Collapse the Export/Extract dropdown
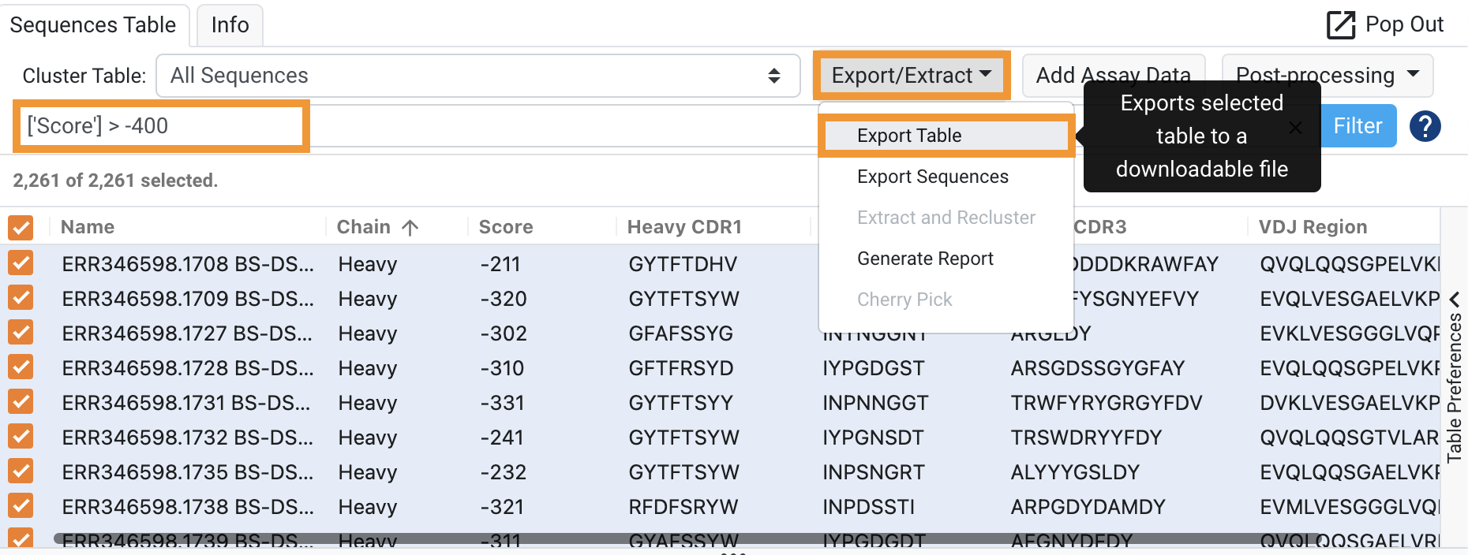 tap(911, 76)
